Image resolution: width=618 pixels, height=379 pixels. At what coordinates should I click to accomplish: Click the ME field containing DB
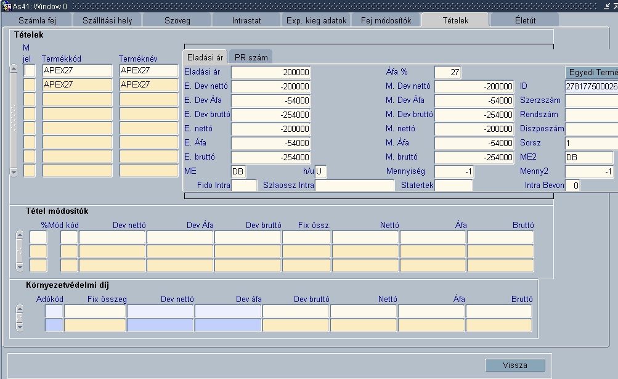[x=238, y=171]
